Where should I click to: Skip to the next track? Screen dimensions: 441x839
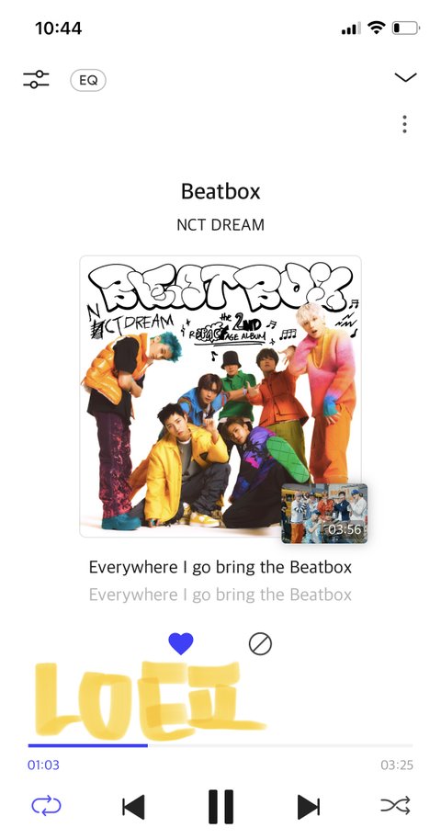[309, 806]
